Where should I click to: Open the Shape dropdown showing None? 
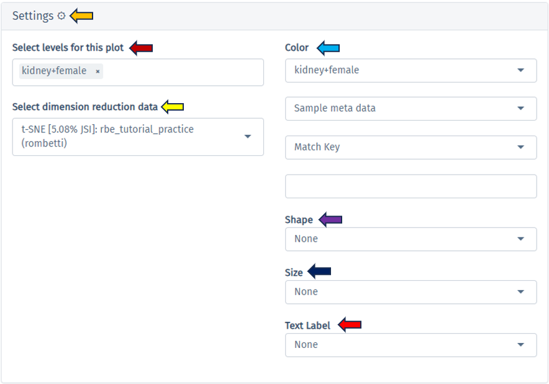[411, 239]
